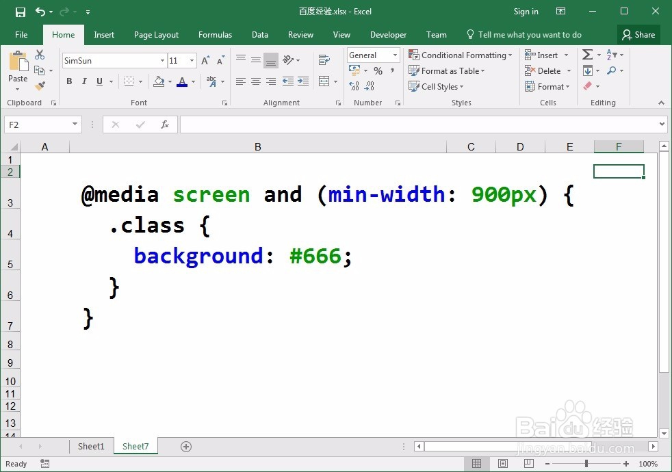The width and height of the screenshot is (672, 472).
Task: Open Format as Table dropdown
Action: [447, 71]
